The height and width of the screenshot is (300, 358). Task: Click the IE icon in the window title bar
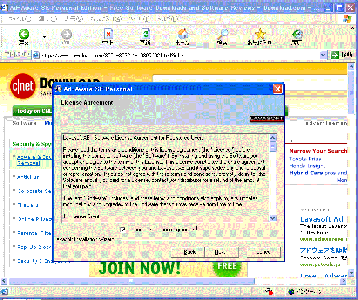[x=4, y=7]
